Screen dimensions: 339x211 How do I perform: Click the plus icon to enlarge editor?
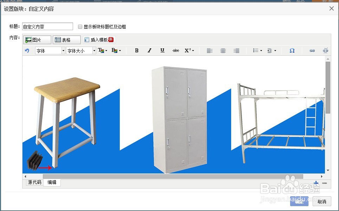click(316, 183)
